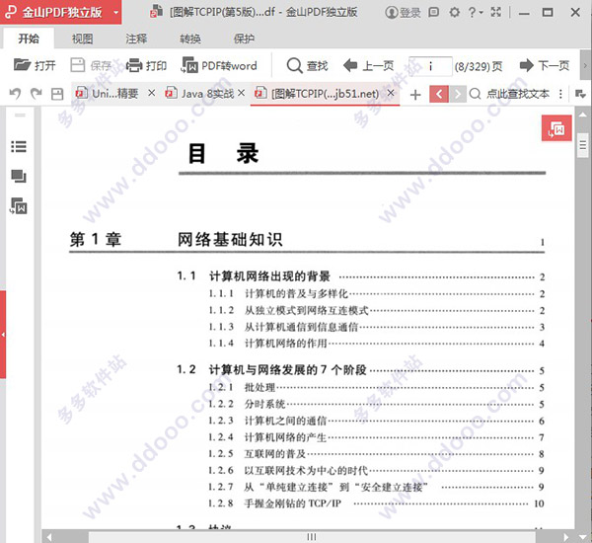Click the toolbar customize icon at far right
The height and width of the screenshot is (543, 592).
click(x=580, y=94)
